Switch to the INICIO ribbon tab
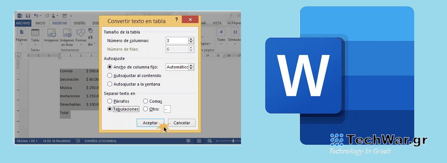The width and height of the screenshot is (447, 163). pos(40,23)
